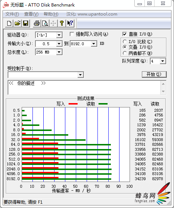Open the 总长度 256 MB dropdown
Image resolution: width=174 pixels, height=208 pixels.
(59, 52)
